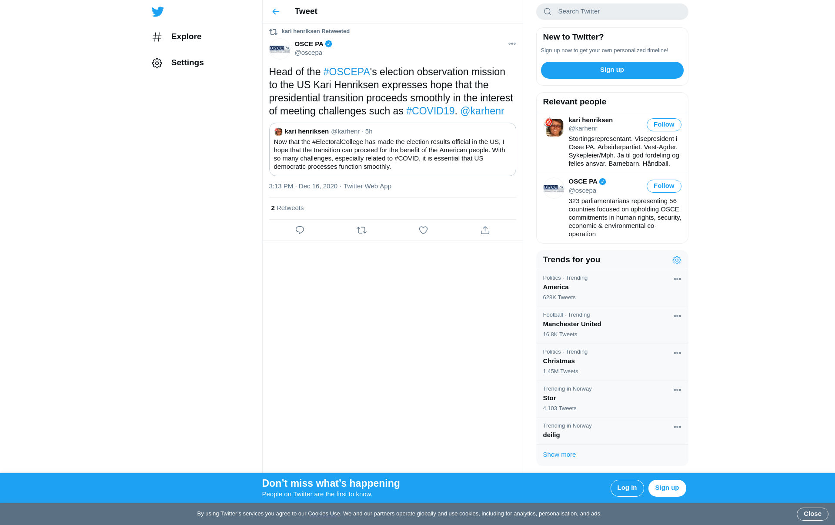Open options for the America trend
The height and width of the screenshot is (525, 835).
pyautogui.click(x=677, y=279)
